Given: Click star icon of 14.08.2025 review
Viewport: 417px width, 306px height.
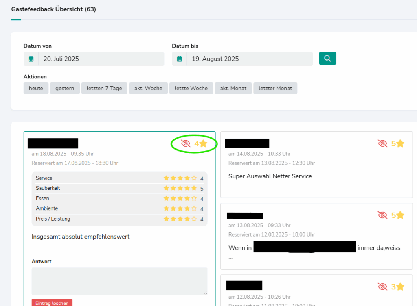Looking at the screenshot, I should (x=400, y=143).
